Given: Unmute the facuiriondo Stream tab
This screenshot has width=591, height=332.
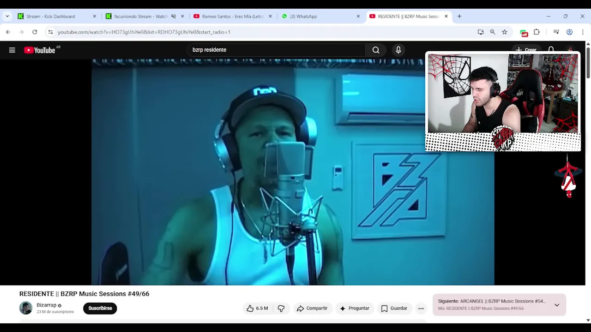Looking at the screenshot, I should pos(174,16).
